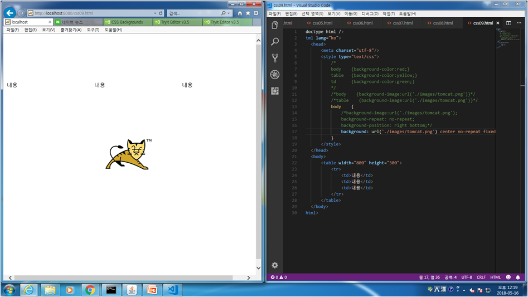This screenshot has width=528, height=297.
Task: Open the Extensions view in VS Code
Action: point(275,91)
